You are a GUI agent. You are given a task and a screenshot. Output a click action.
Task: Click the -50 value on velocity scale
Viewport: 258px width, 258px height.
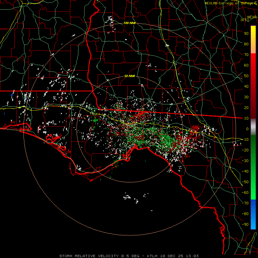pos(245,182)
